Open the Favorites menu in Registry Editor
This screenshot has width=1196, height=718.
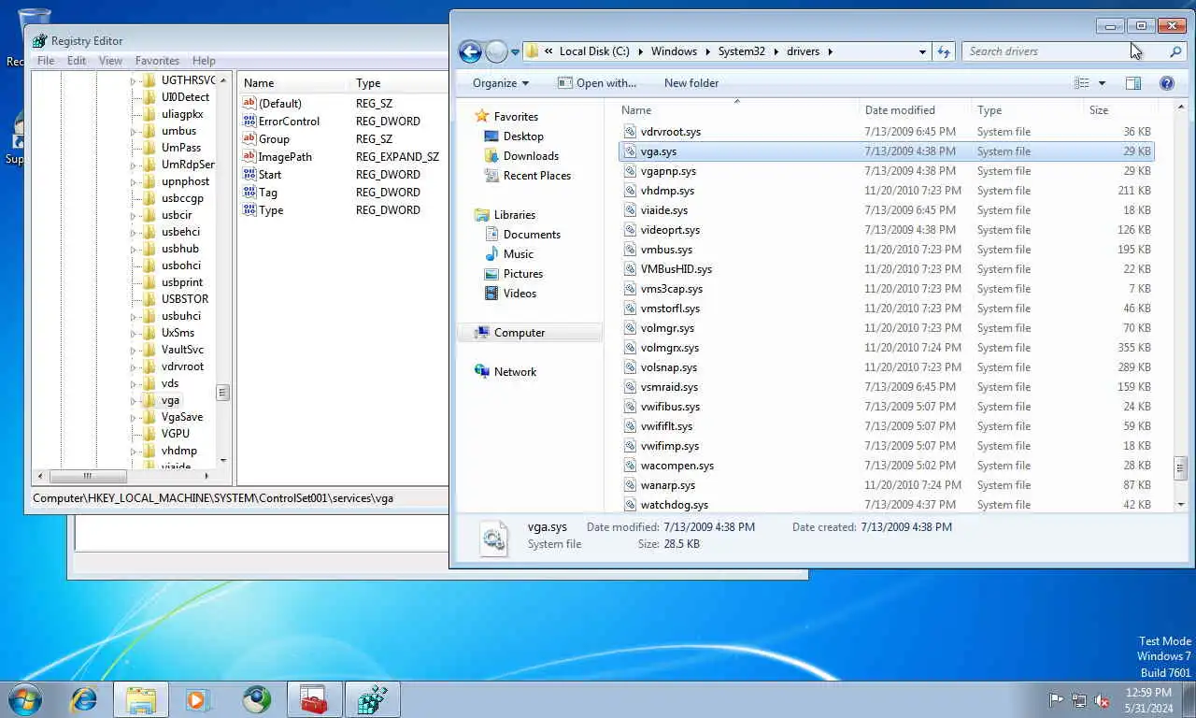[157, 61]
